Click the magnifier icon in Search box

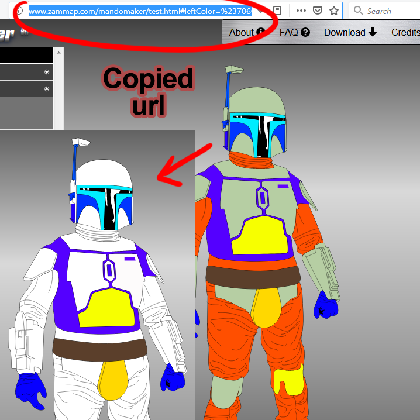click(358, 11)
